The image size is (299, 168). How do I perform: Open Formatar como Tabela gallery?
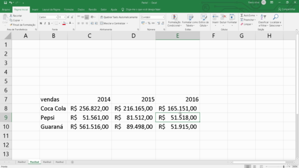point(190,21)
